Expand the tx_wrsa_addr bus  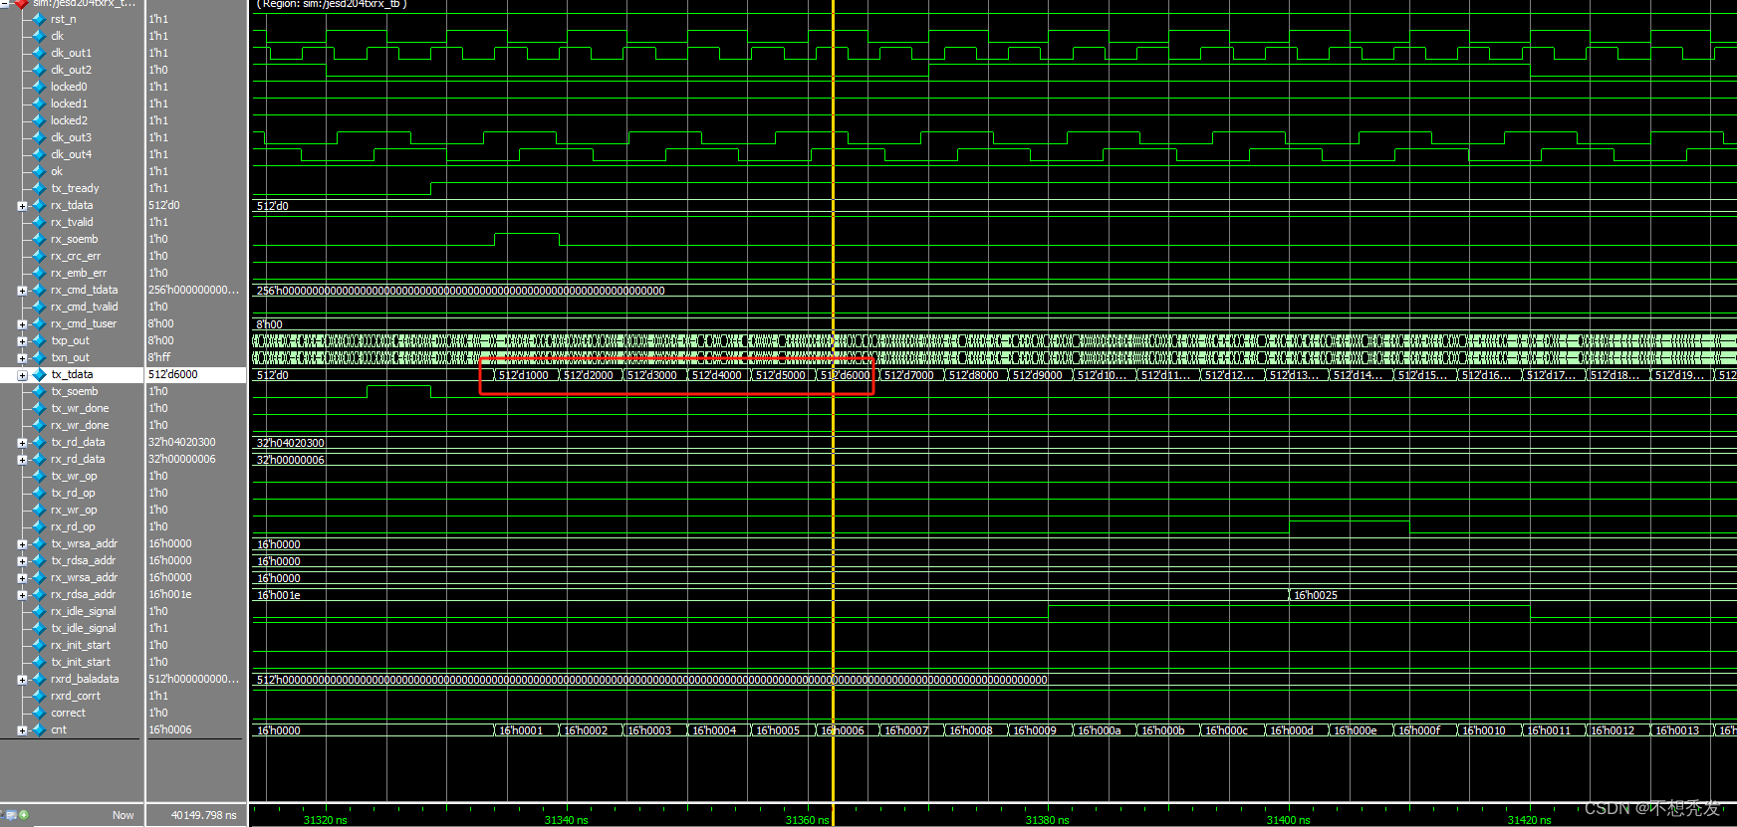pyautogui.click(x=22, y=544)
